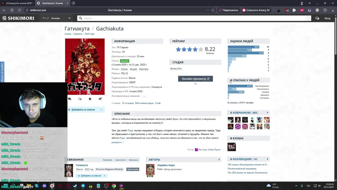The height and width of the screenshot is (190, 337).
Task: Click the Gachiakuta poster image
Action: tap(85, 66)
